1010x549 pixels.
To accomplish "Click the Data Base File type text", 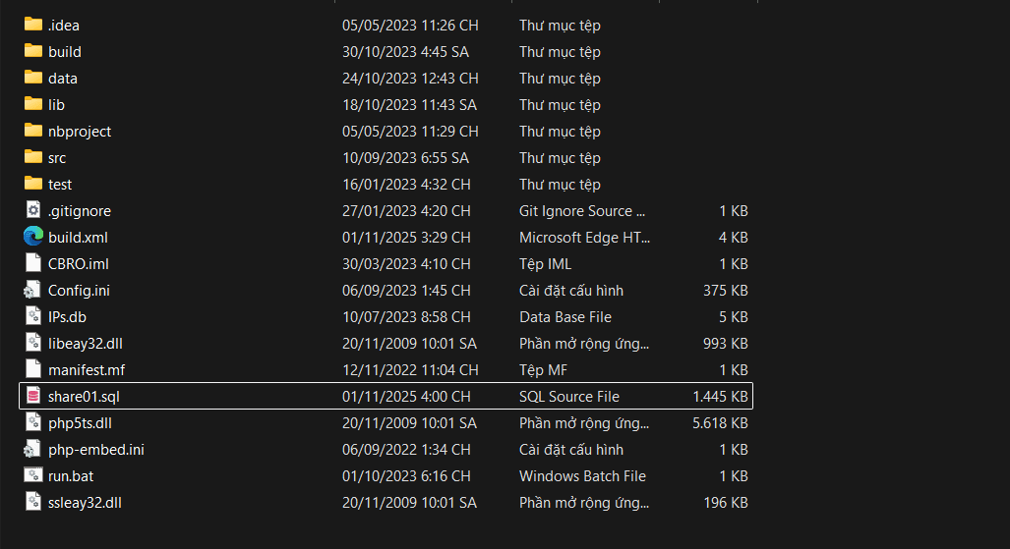I will (x=565, y=316).
